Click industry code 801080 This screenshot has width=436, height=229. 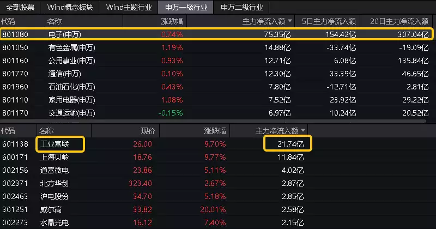click(x=15, y=34)
